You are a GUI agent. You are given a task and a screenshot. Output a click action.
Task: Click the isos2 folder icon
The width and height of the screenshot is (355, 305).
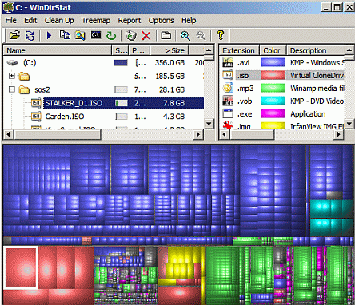pos(24,89)
